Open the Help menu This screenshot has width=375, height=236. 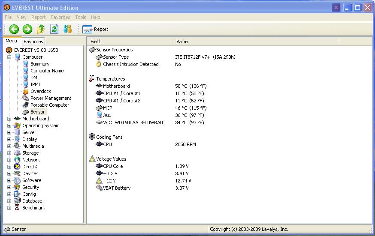[x=95, y=17]
